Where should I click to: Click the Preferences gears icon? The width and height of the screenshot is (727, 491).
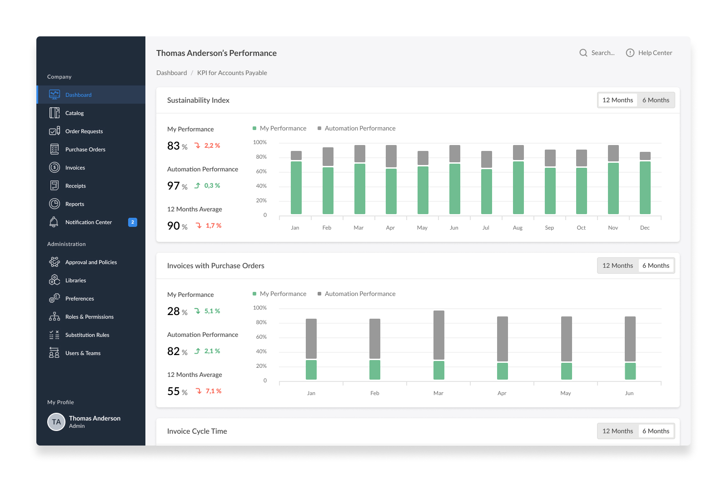click(x=55, y=298)
